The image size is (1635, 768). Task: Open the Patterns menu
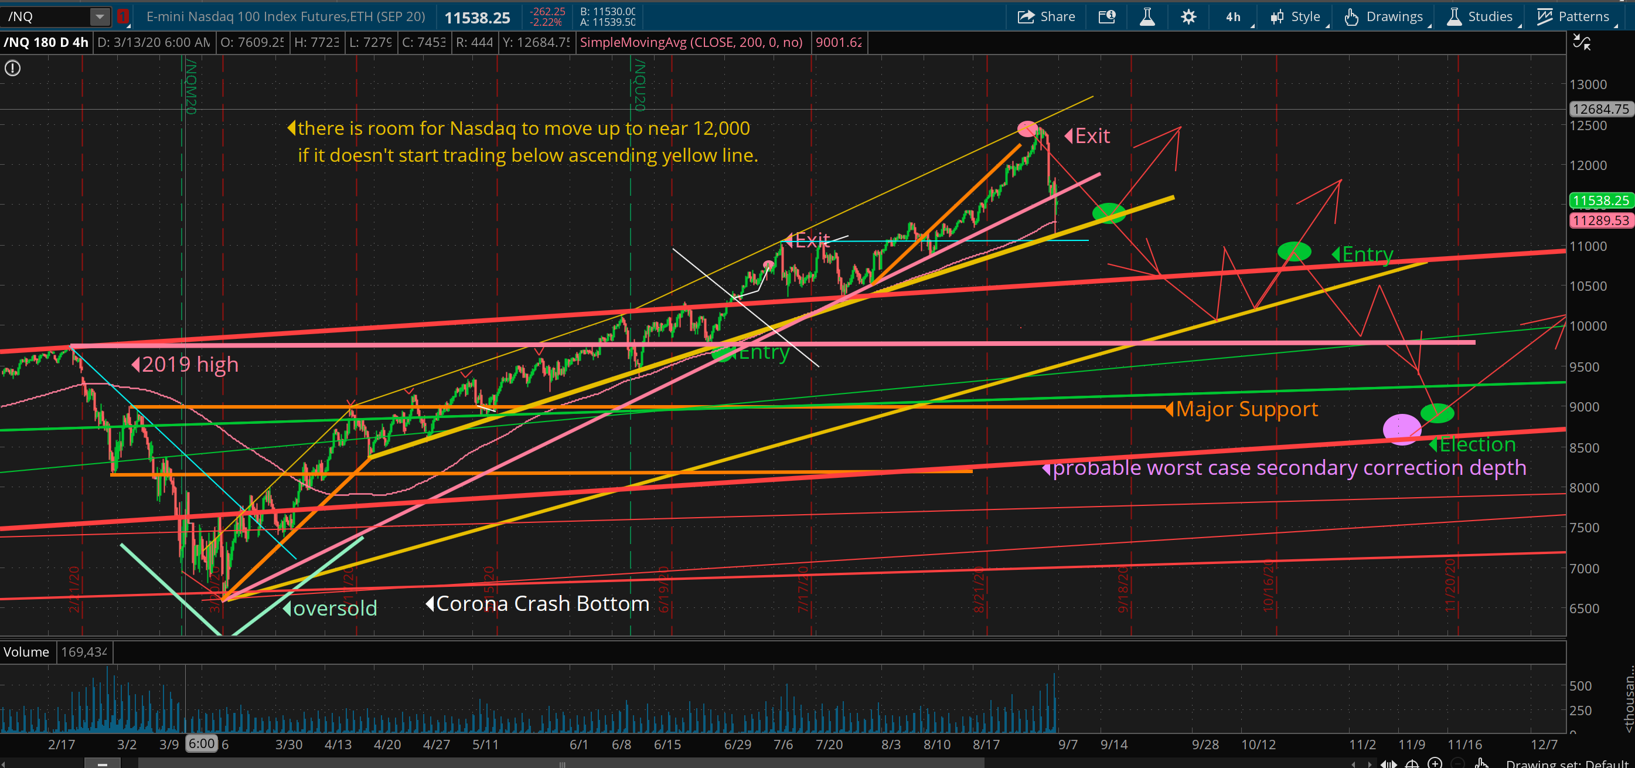click(1573, 16)
